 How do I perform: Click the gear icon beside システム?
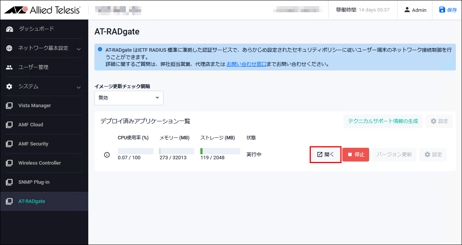10,87
